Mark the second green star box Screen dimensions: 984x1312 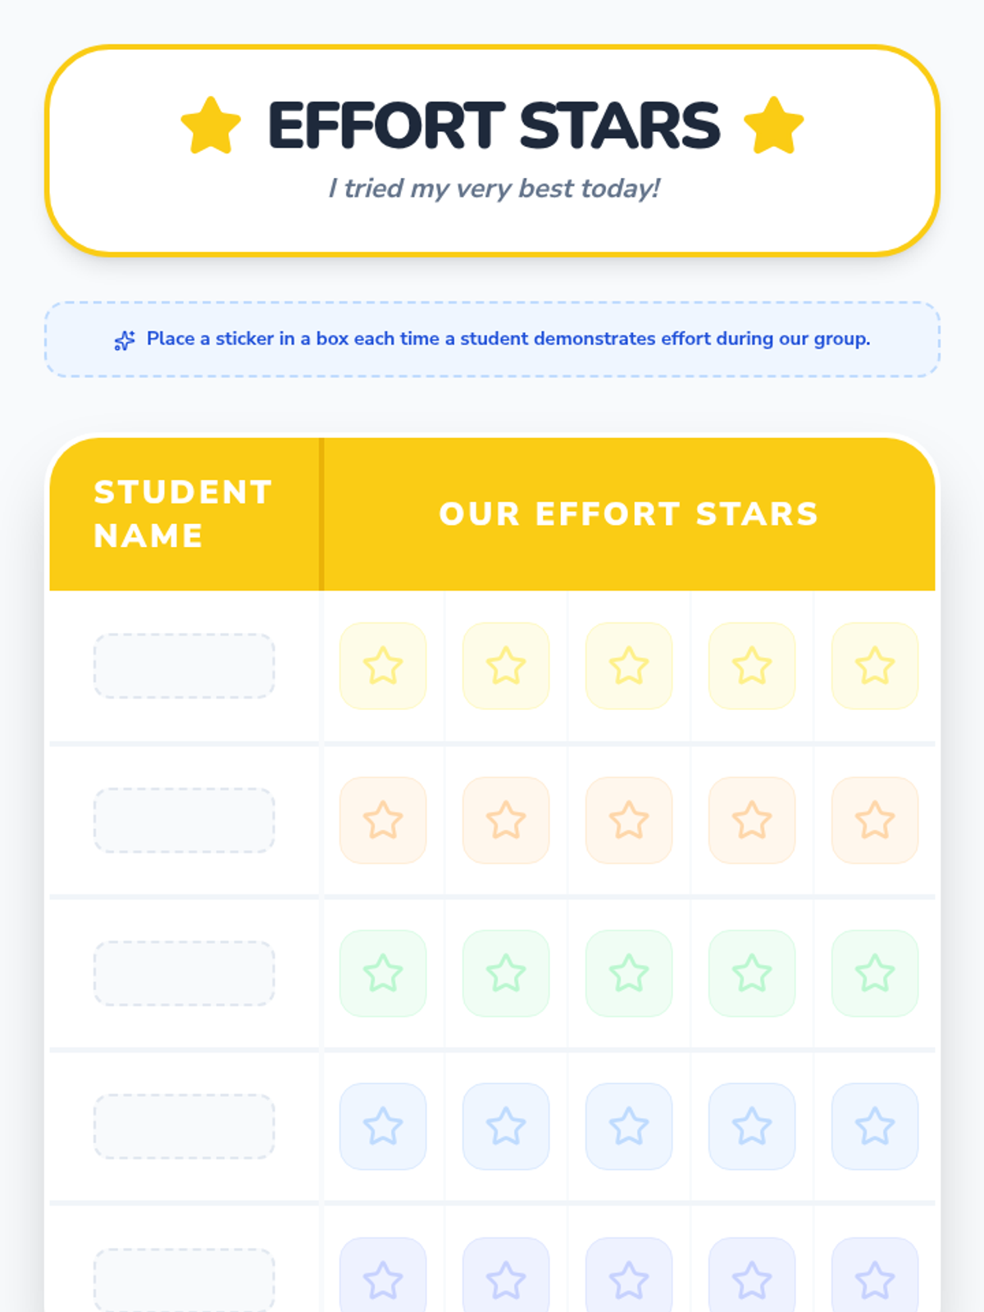click(x=506, y=973)
